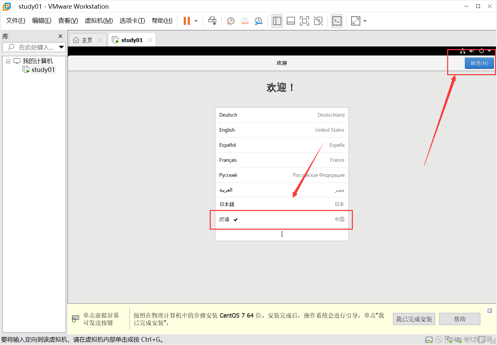Viewport: 497px width, 345px height.
Task: Select English language
Action: tap(282, 130)
